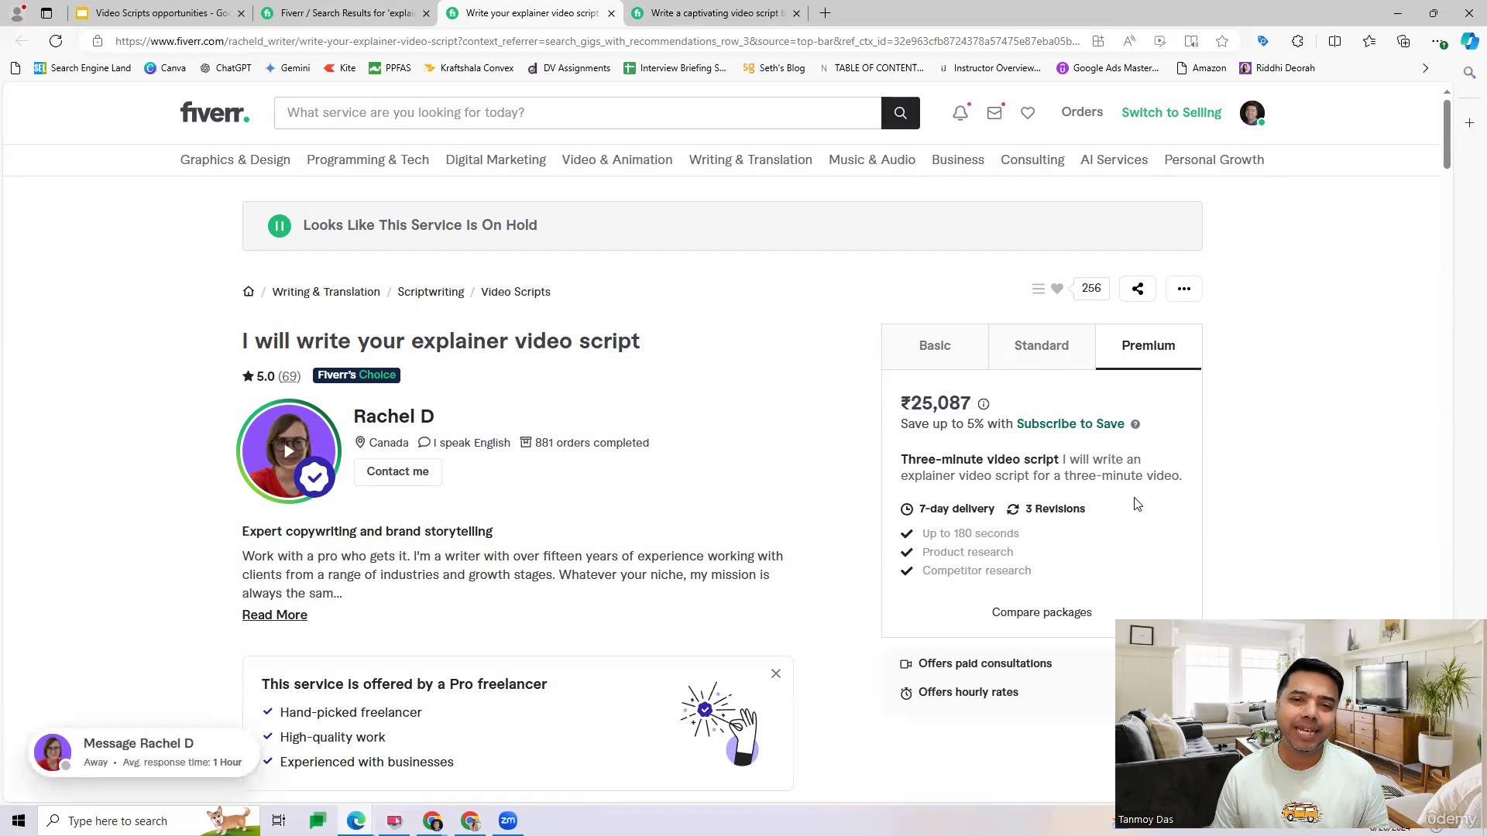This screenshot has width=1487, height=836.
Task: Open Digital Marketing category menu
Action: [x=496, y=160]
